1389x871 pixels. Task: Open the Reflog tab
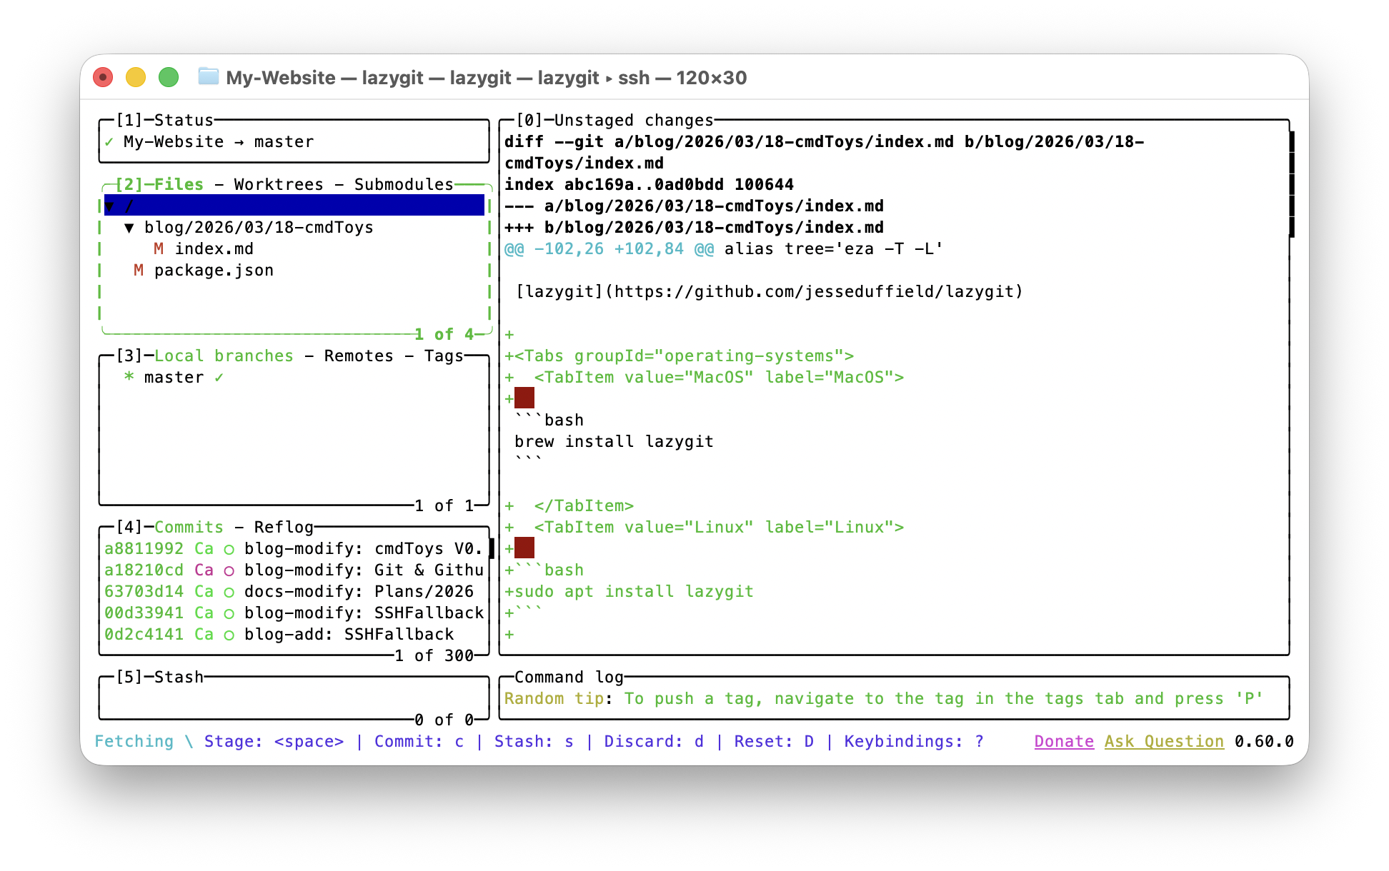(x=284, y=527)
